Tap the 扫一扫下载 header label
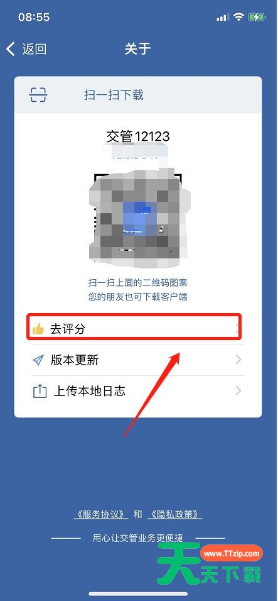278x601 pixels. (114, 95)
